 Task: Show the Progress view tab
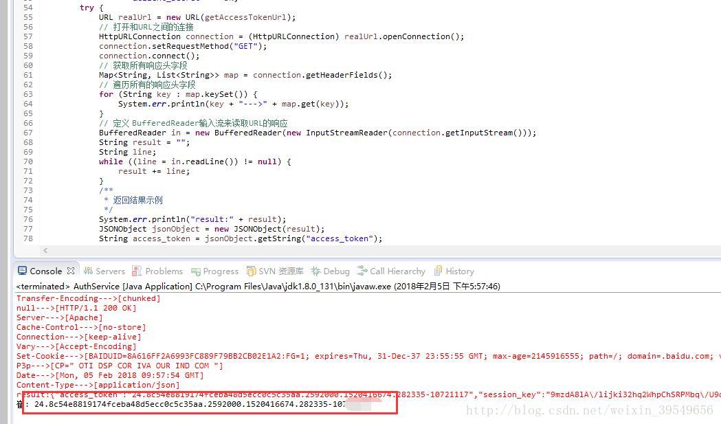214,271
